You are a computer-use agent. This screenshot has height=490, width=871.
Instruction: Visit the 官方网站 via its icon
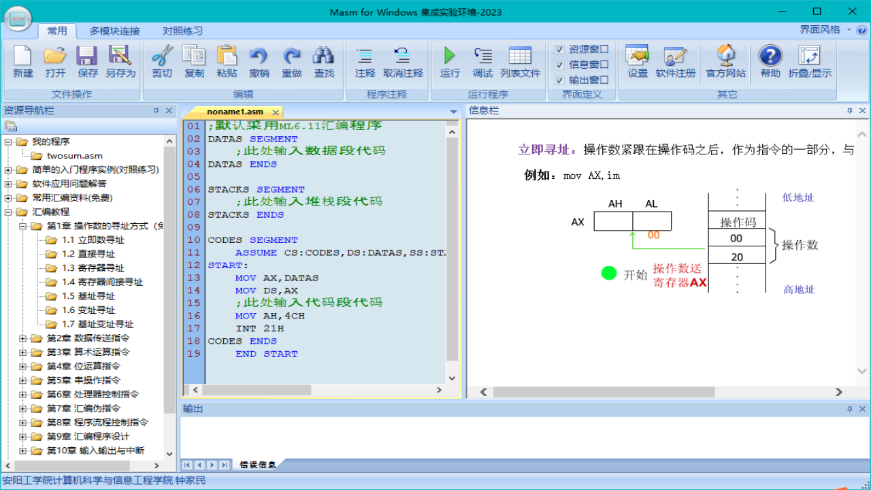point(725,63)
